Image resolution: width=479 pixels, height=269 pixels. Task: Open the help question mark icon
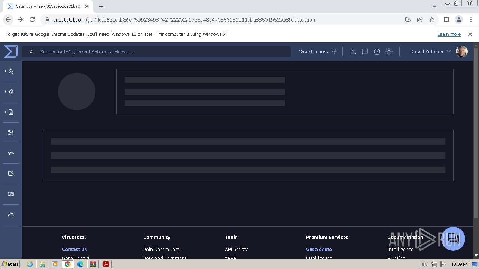[x=377, y=52]
